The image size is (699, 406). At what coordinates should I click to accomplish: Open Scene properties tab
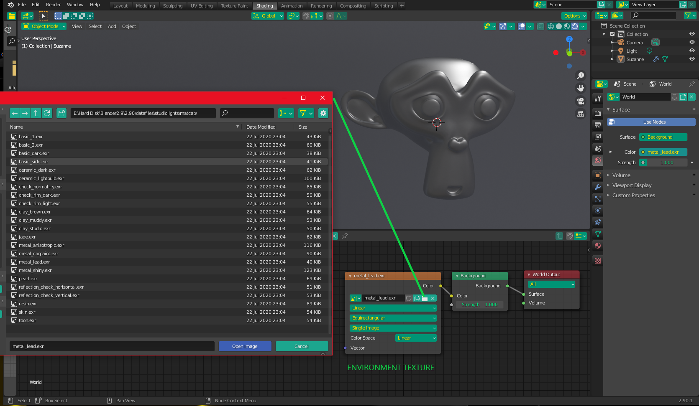point(598,149)
